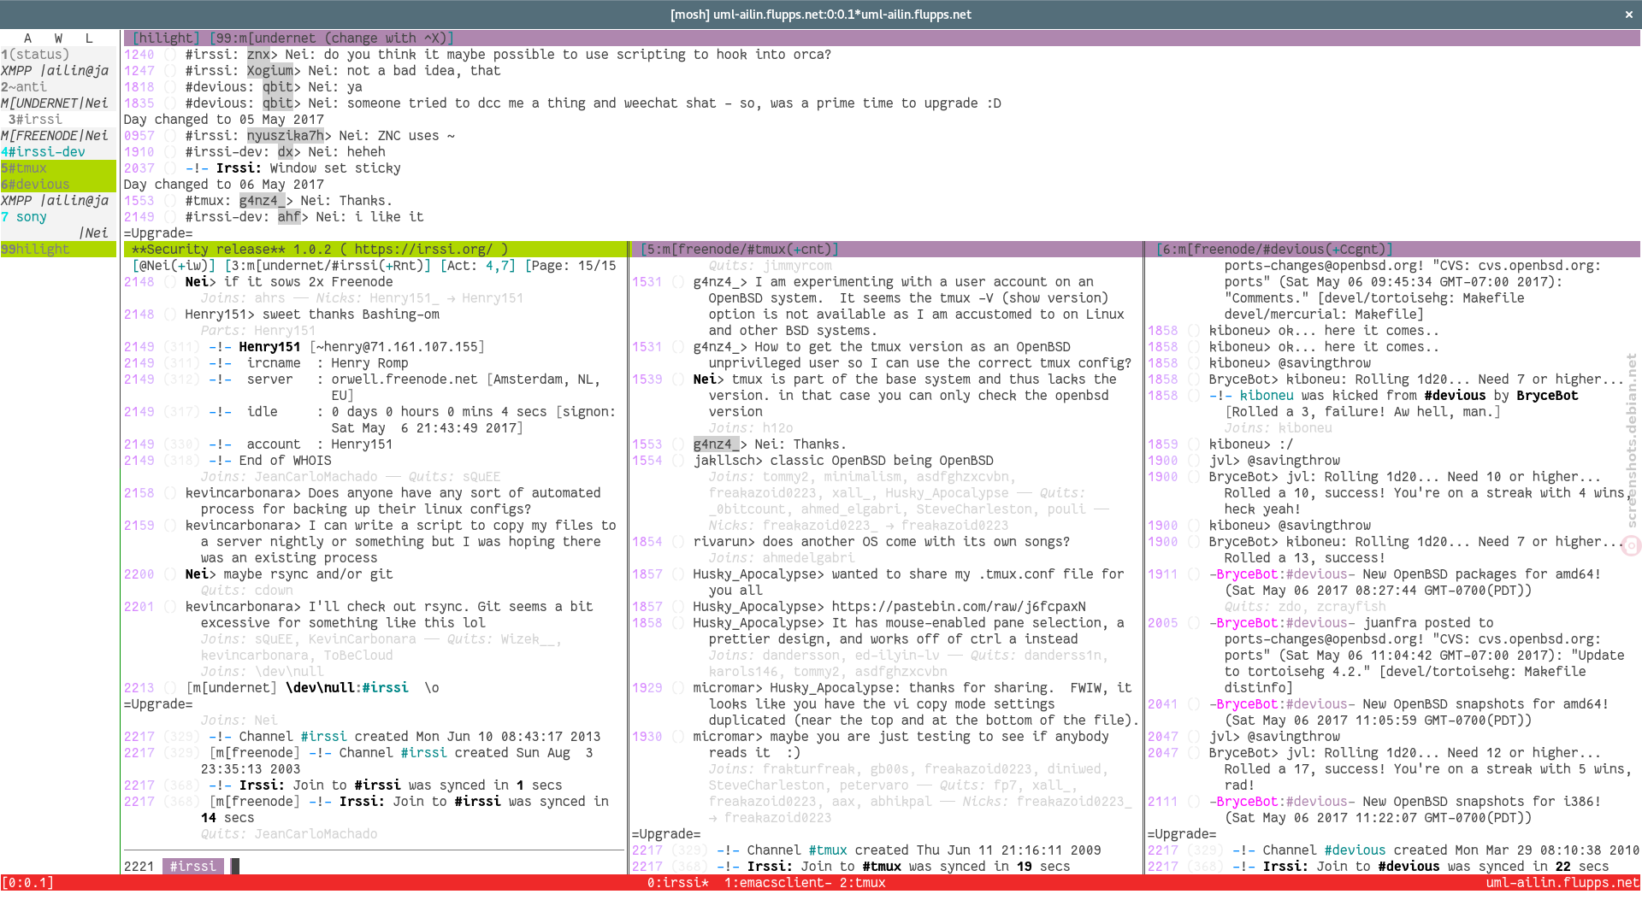
Task: Click the 'Day changed to 06 May 2017' line
Action: point(224,185)
